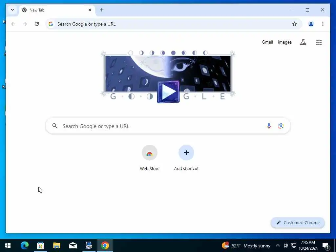Open the Google apps grid

pos(319,42)
